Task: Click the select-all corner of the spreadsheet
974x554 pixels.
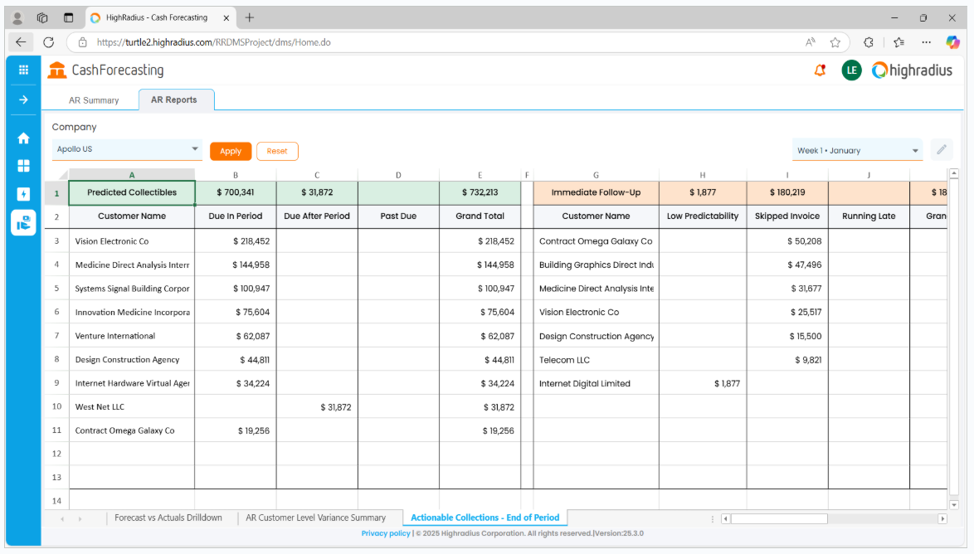Action: click(56, 174)
